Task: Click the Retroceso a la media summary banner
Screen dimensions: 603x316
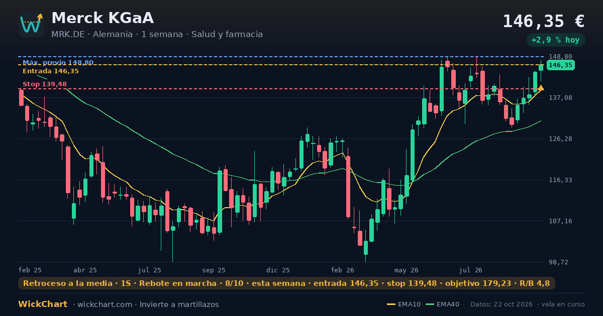Action: point(286,283)
